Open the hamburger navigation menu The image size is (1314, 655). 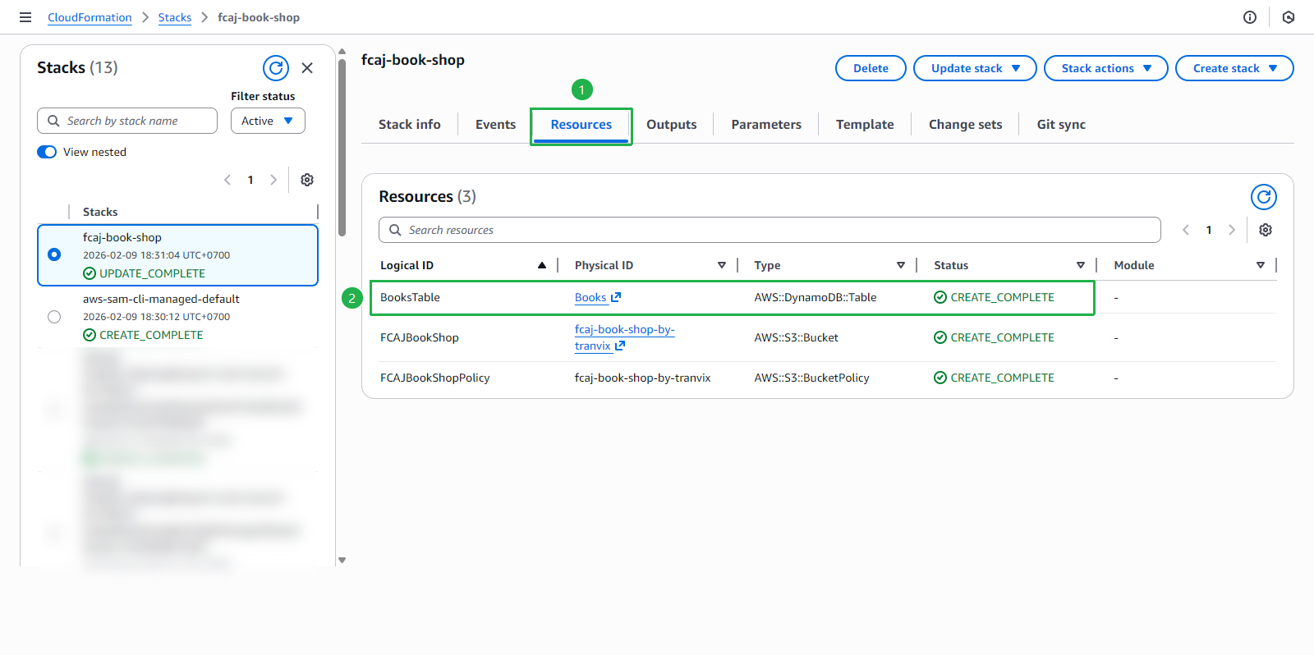(25, 17)
